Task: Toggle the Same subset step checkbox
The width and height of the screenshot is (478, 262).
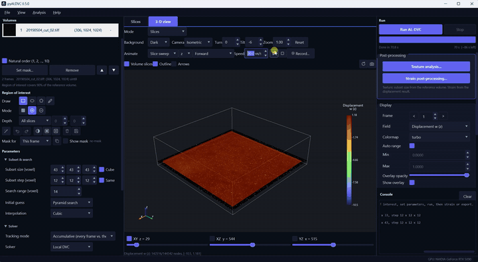Action: pyautogui.click(x=102, y=180)
